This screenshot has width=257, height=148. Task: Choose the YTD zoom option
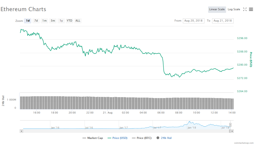[69, 21]
